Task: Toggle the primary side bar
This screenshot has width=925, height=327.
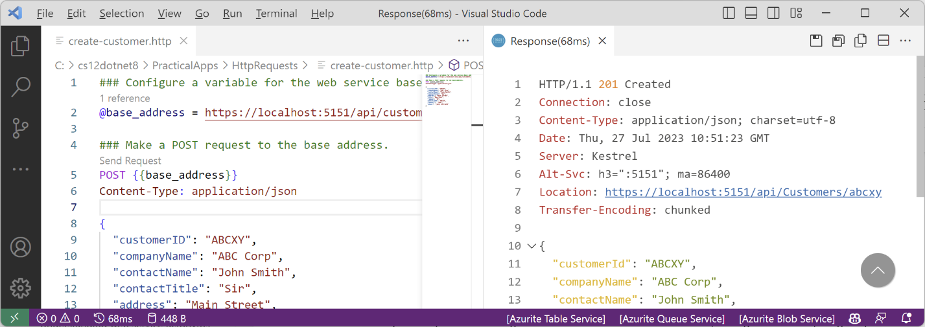Action: pos(729,13)
